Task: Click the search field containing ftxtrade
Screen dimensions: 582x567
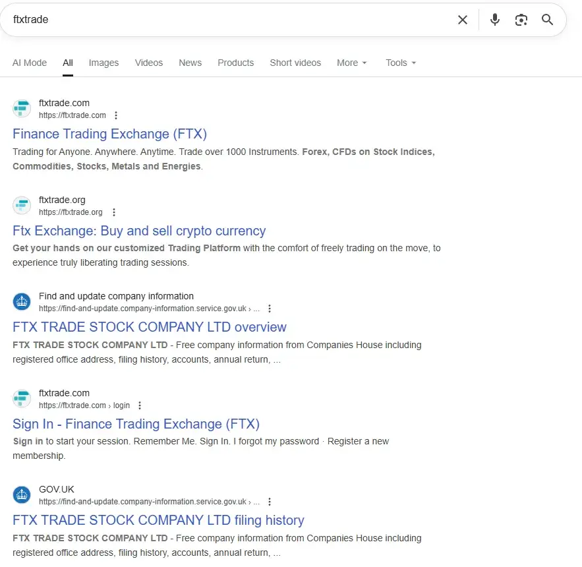Action: pos(230,20)
